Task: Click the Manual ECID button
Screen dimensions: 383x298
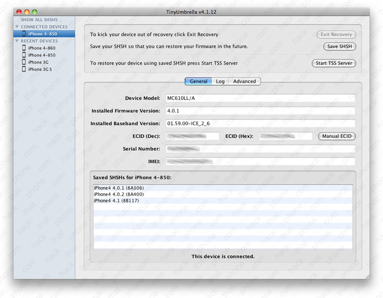Action: coord(337,136)
